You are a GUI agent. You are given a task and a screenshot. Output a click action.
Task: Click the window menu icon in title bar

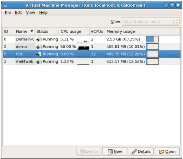5,5
